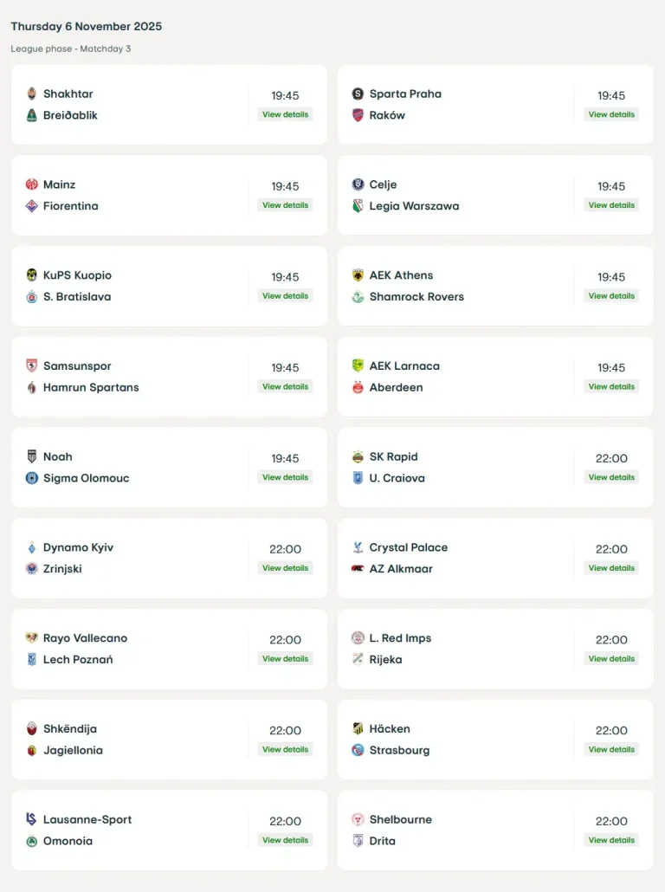665x892 pixels.
Task: View details for Mainz vs Fiorentina
Action: (285, 205)
